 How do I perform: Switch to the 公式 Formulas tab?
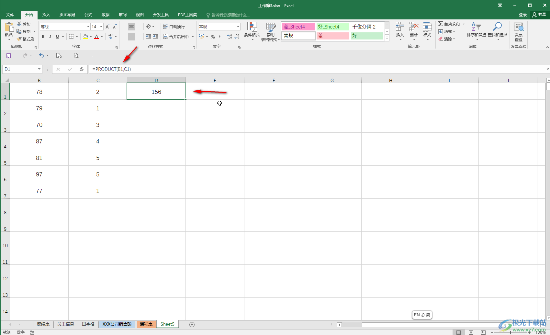coord(88,15)
